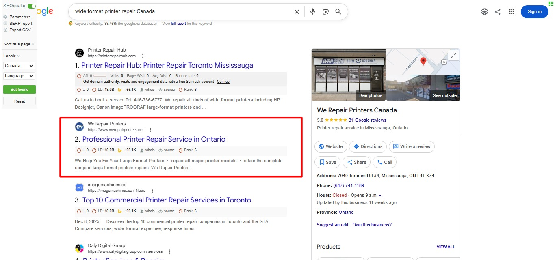555x260 pixels.
Task: Click the red map pin on the map
Action: (423, 61)
